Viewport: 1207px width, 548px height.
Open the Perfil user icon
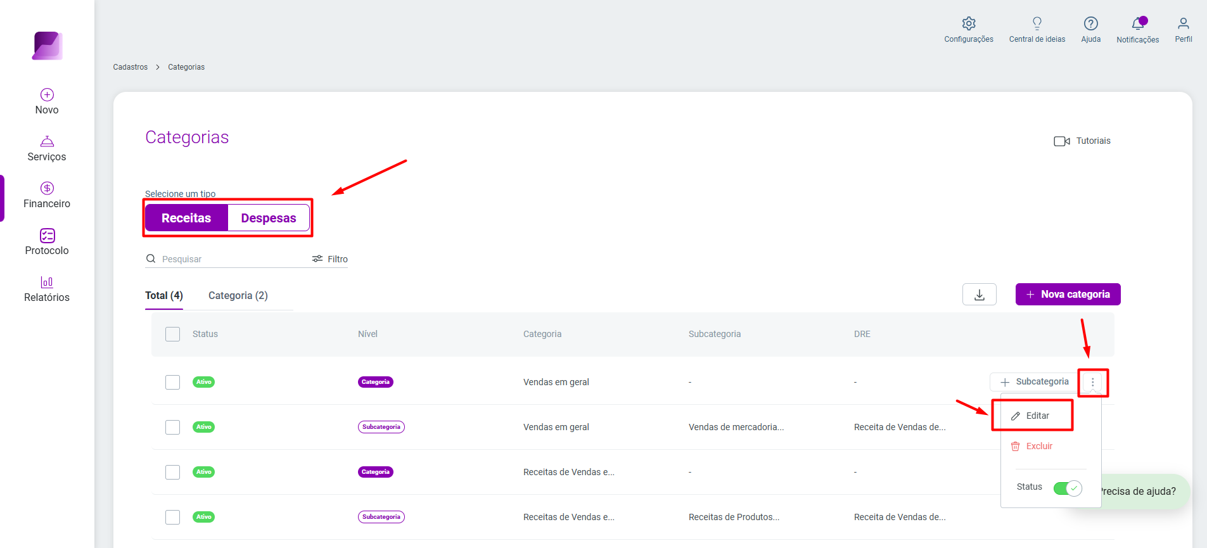point(1184,23)
